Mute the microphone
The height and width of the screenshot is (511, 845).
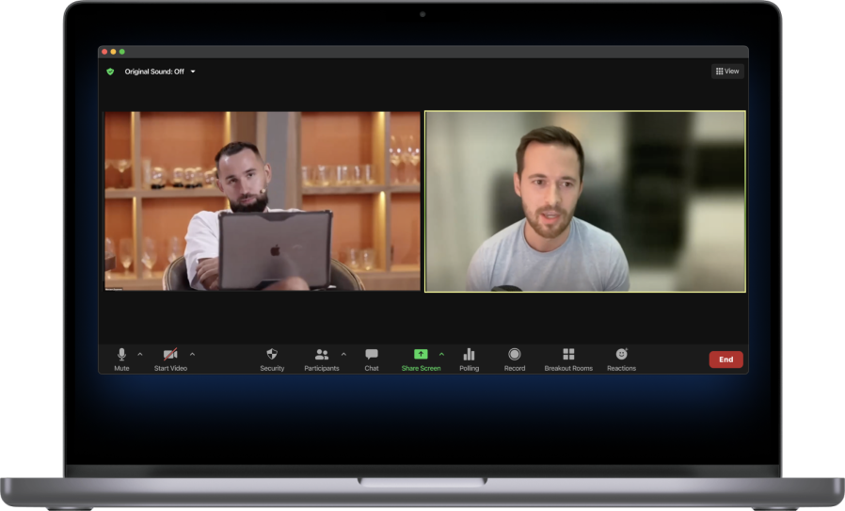coord(121,359)
